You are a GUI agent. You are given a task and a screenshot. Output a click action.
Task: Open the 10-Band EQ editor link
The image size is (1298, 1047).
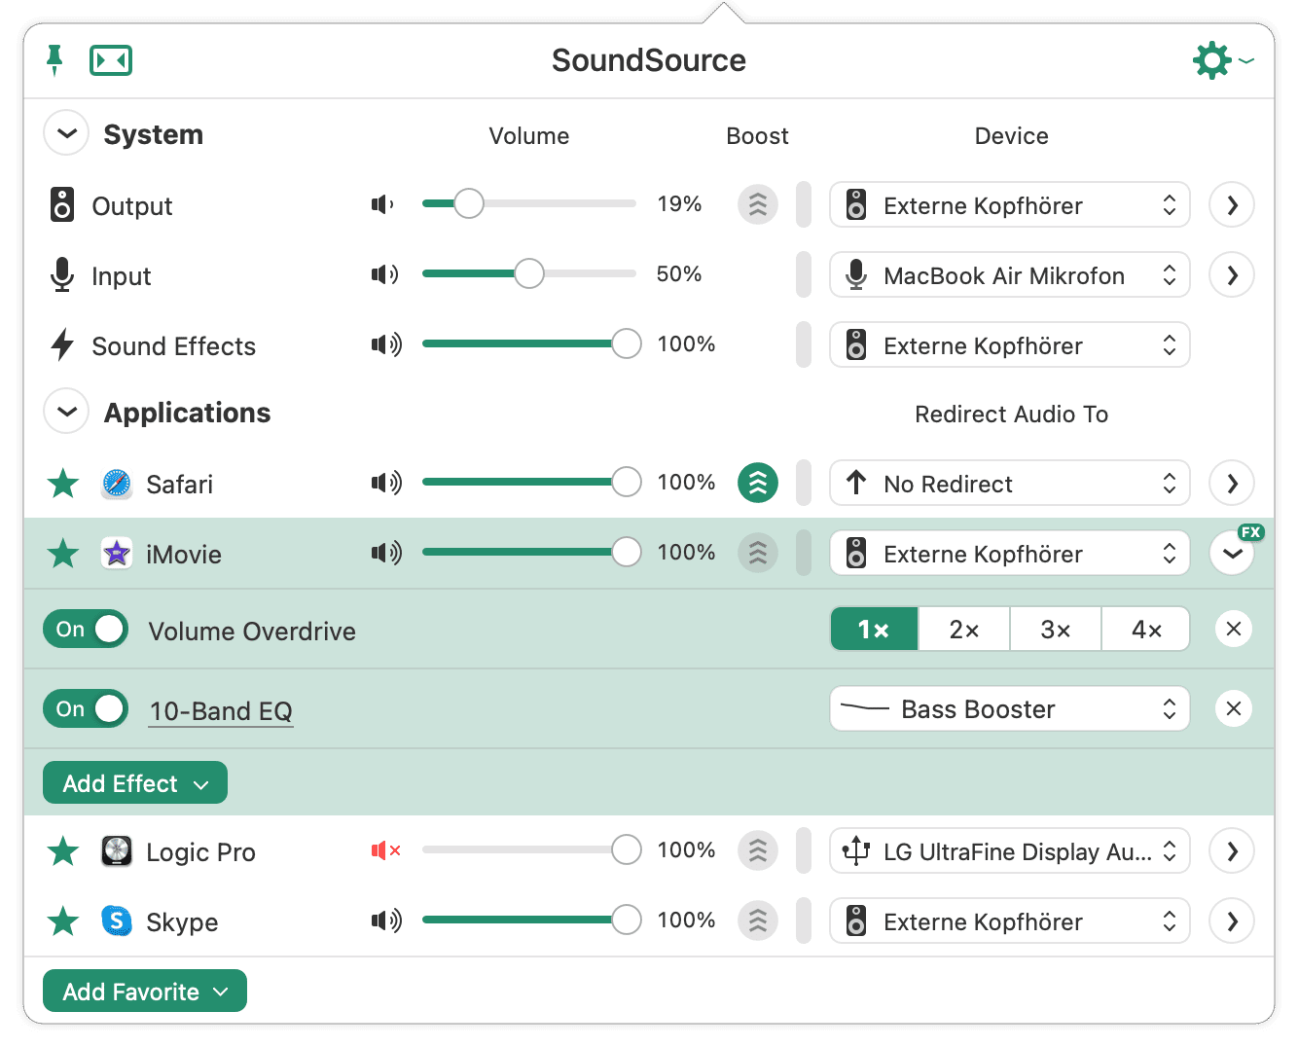coord(221,710)
